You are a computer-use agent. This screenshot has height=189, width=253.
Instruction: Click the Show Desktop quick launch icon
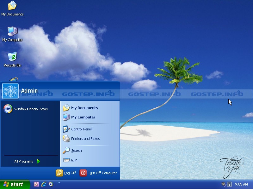36,184
